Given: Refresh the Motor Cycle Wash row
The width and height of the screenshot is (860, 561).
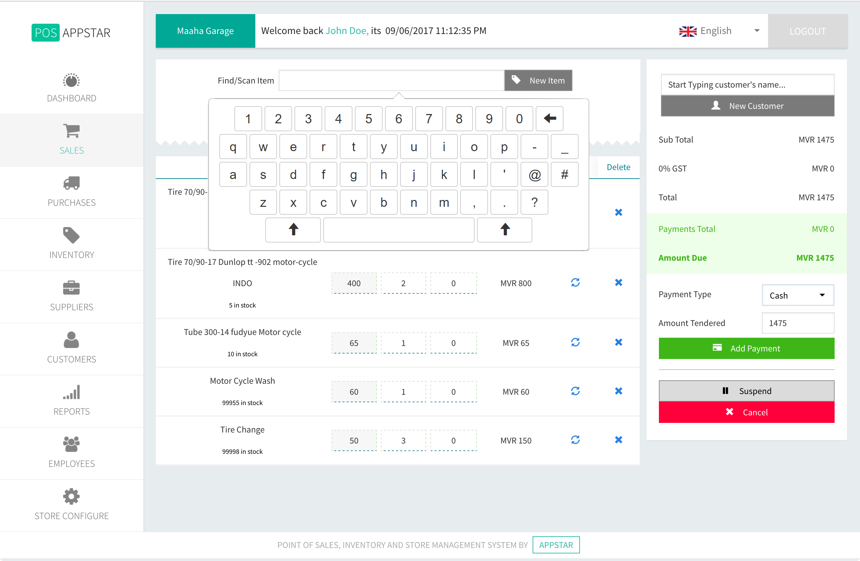Looking at the screenshot, I should (575, 391).
